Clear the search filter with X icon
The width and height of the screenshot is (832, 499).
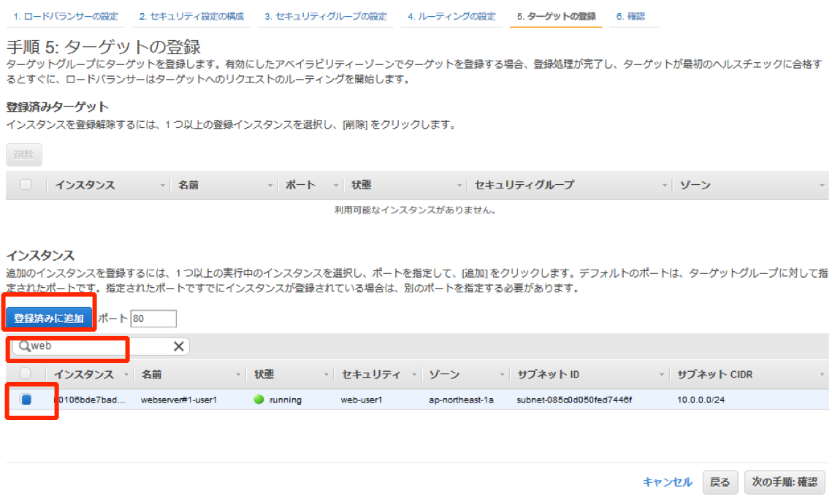click(179, 346)
